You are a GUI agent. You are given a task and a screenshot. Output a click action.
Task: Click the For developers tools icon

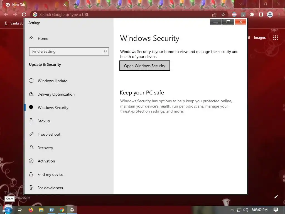[x=31, y=188]
